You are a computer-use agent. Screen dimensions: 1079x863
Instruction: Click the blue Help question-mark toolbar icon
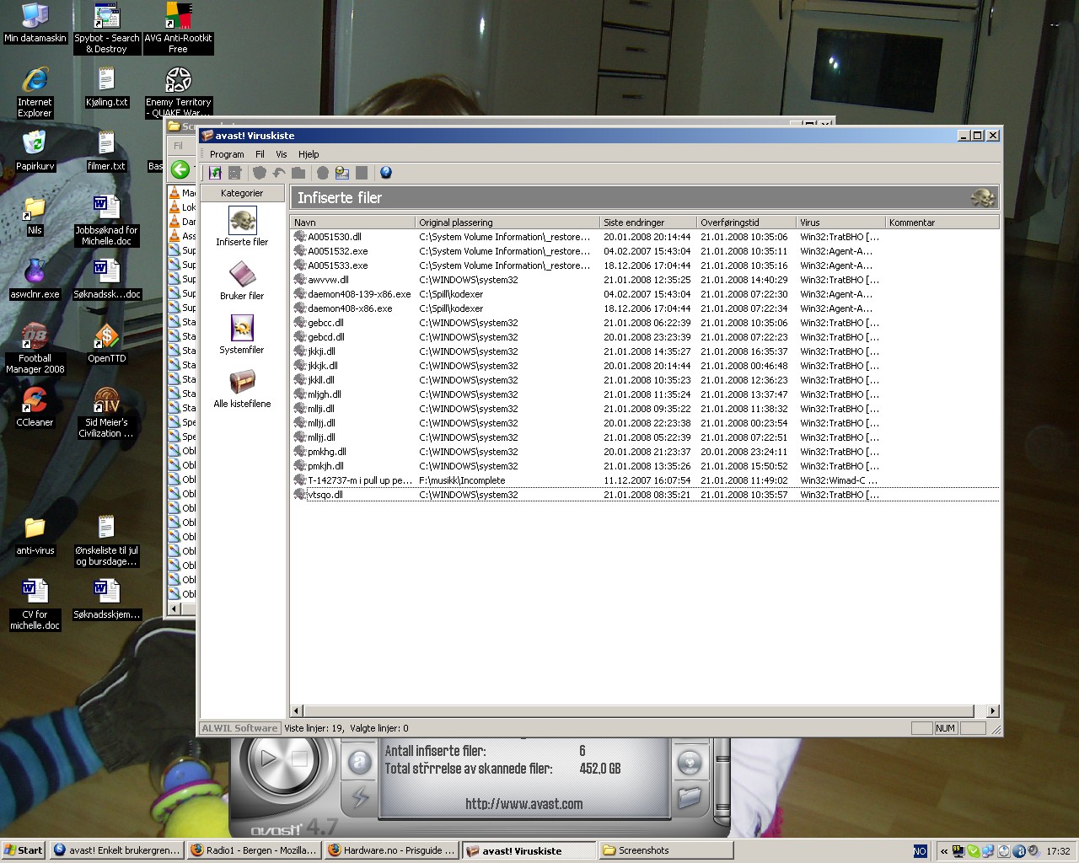(386, 173)
